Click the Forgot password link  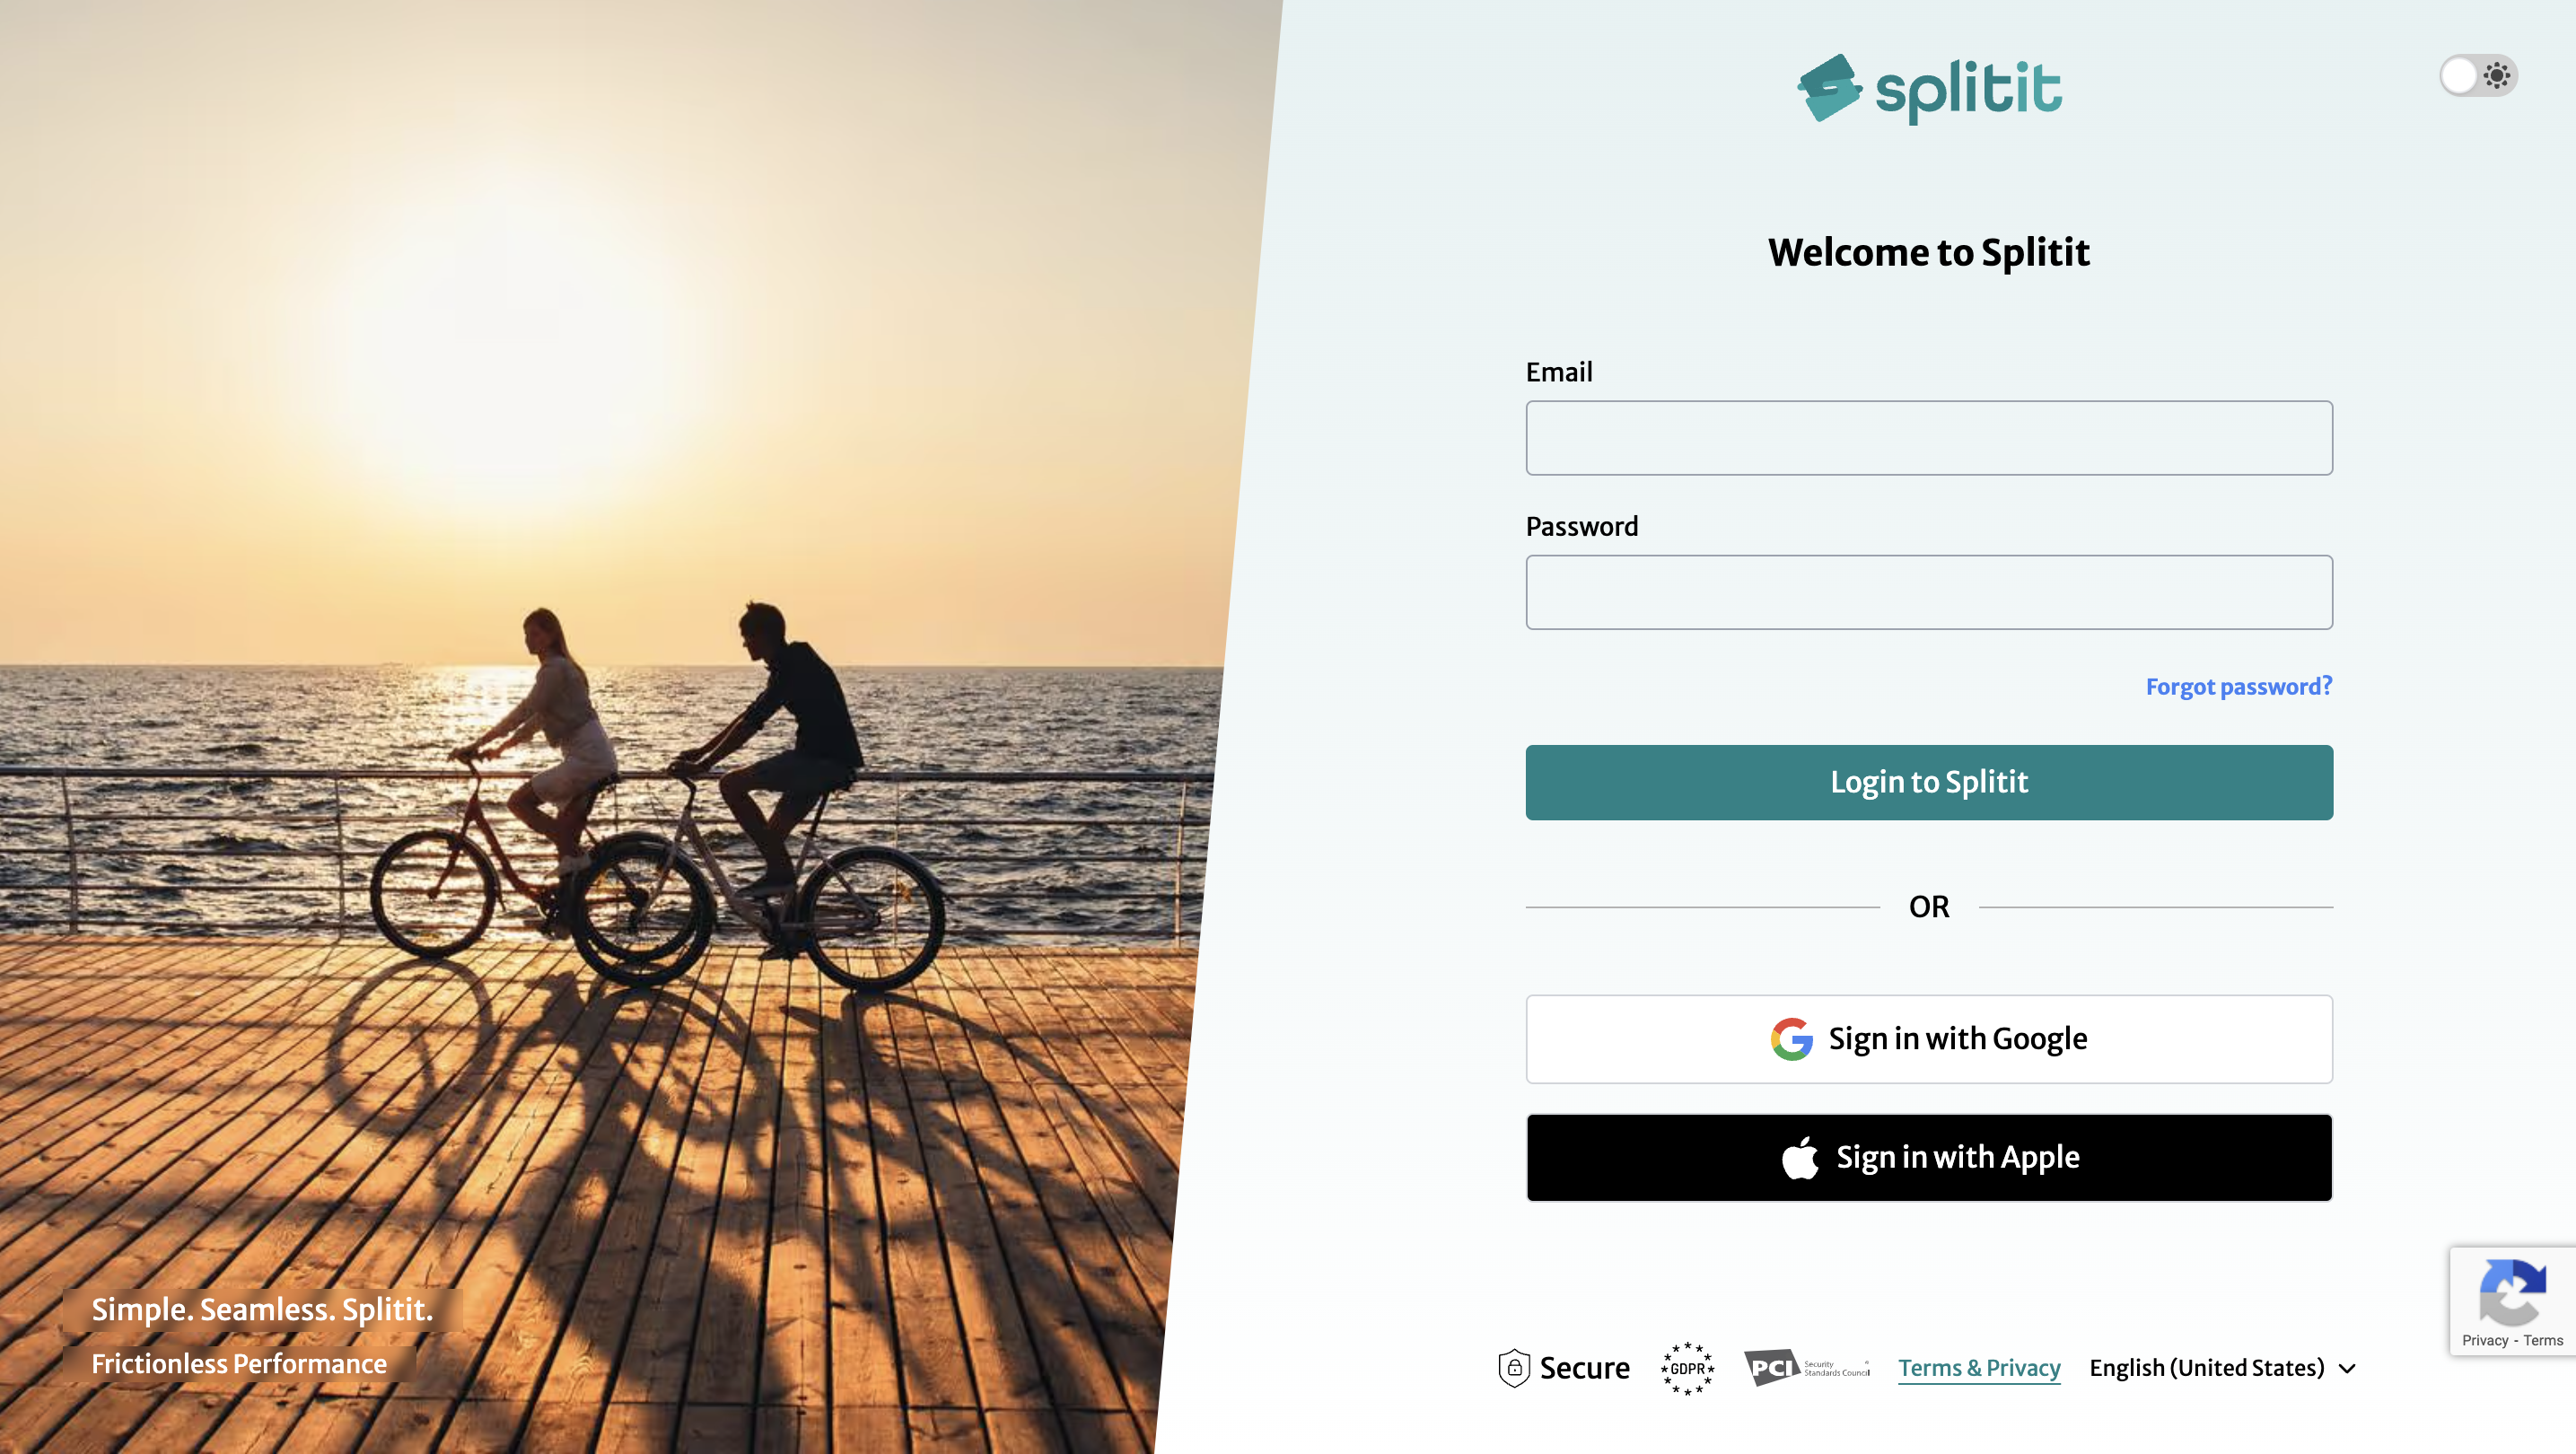pyautogui.click(x=2239, y=687)
